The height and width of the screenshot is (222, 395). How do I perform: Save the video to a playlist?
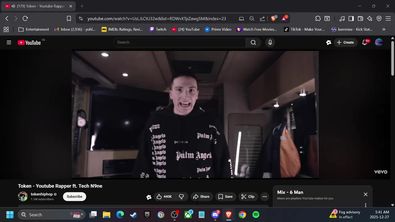(225, 197)
